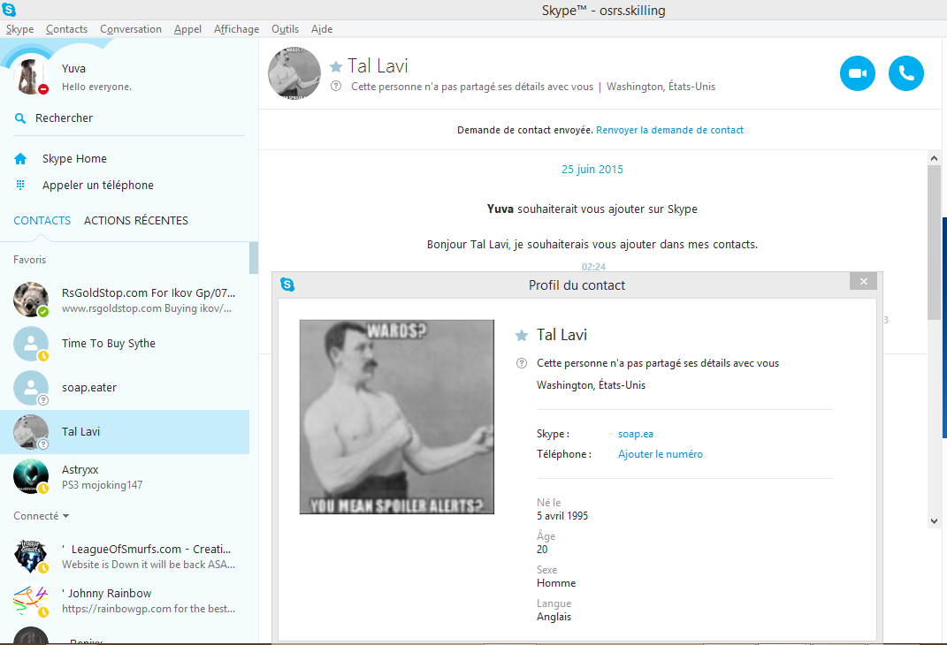
Task: Click the dial pad icon for phone calls
Action: [20, 186]
